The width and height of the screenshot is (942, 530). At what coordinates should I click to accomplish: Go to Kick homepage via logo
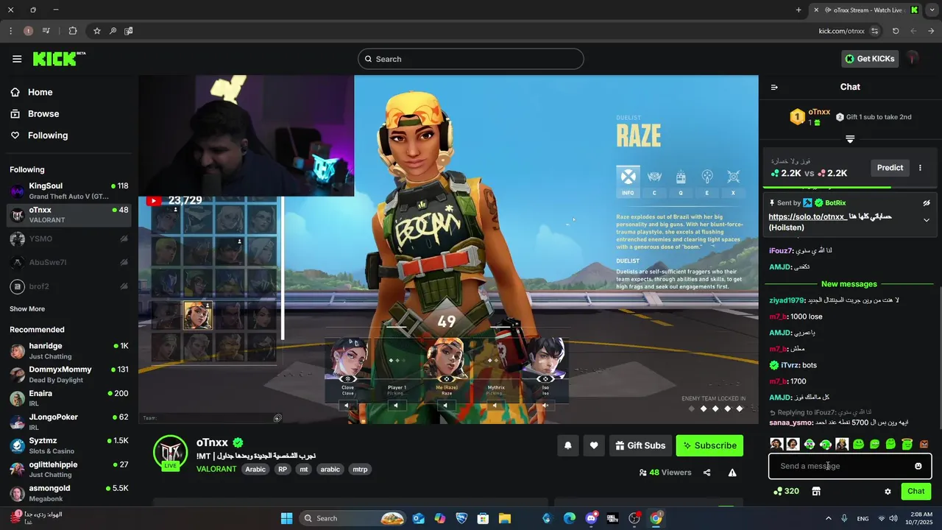click(59, 59)
